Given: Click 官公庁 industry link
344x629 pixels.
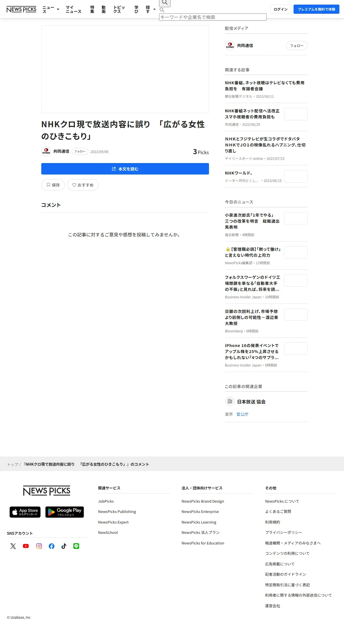Looking at the screenshot, I should (x=242, y=414).
